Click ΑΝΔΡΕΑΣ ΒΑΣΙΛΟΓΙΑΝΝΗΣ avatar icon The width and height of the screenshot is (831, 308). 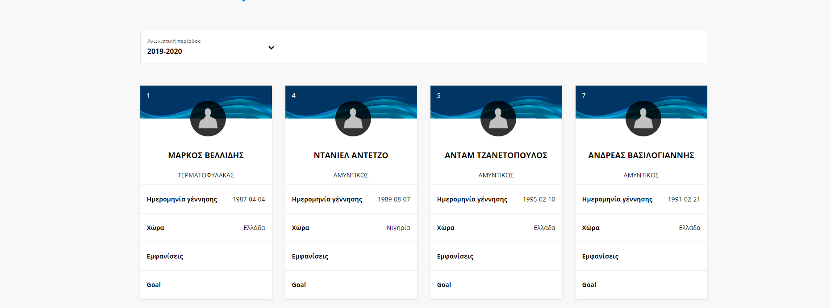(x=643, y=119)
